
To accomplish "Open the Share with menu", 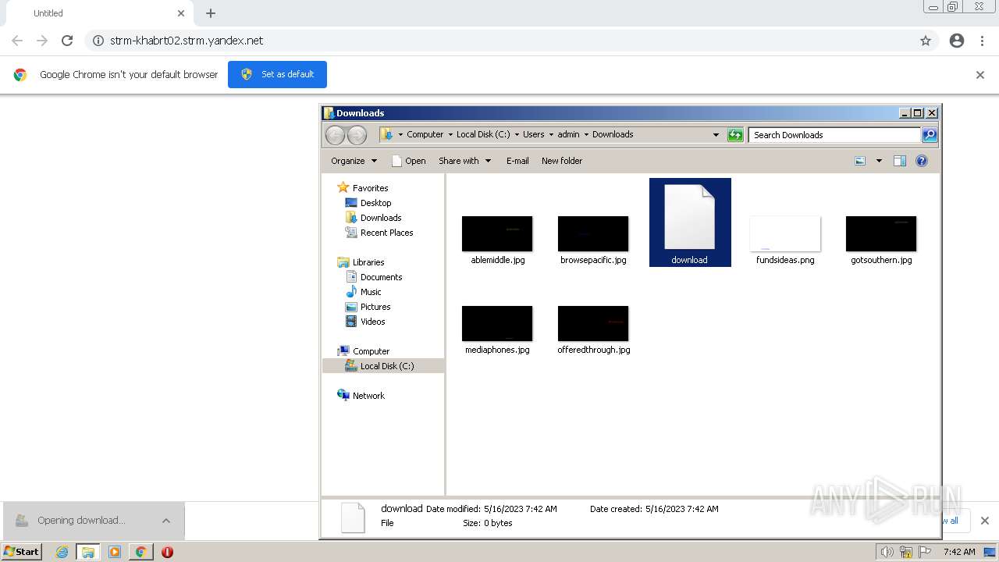I will coord(465,161).
